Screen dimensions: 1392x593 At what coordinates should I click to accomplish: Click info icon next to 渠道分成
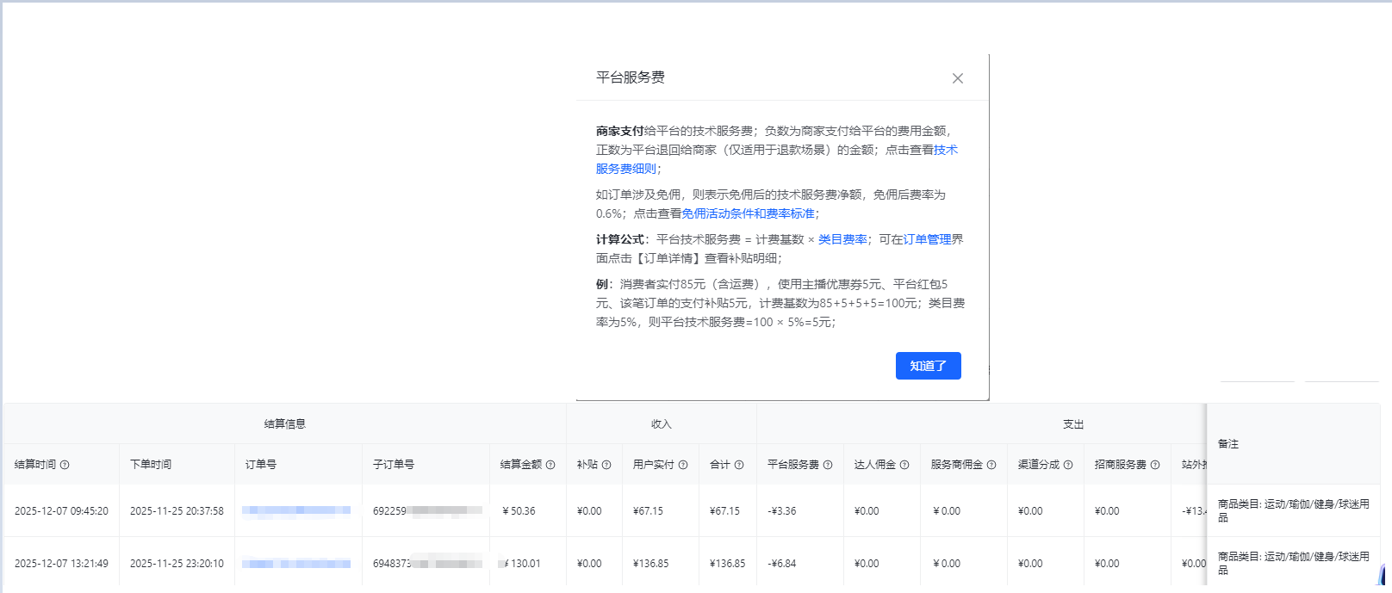click(1068, 465)
